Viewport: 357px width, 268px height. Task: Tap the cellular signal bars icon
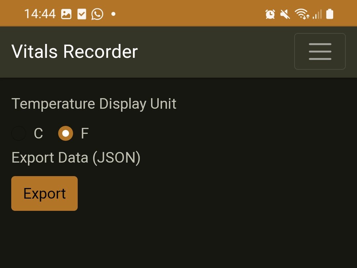coord(317,14)
